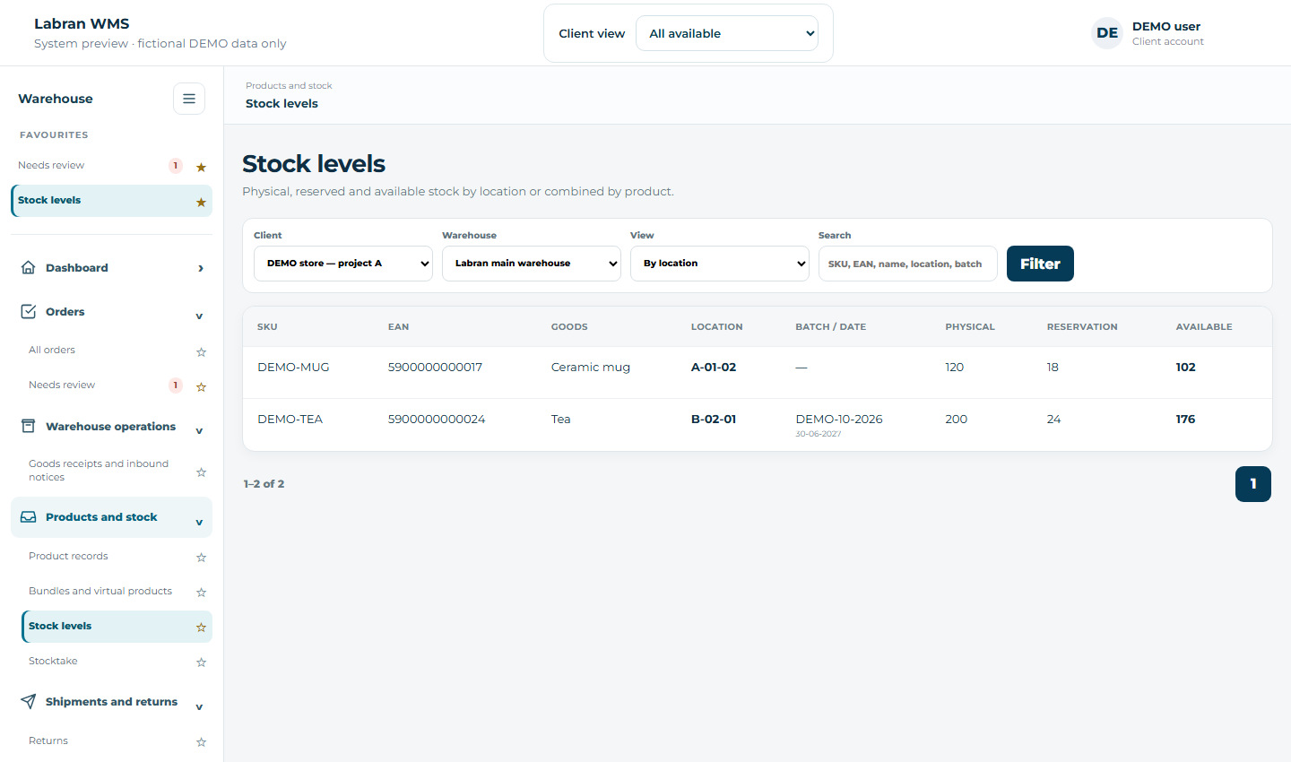This screenshot has width=1291, height=762.
Task: Click the Ceramic mug goods name
Action: point(591,367)
